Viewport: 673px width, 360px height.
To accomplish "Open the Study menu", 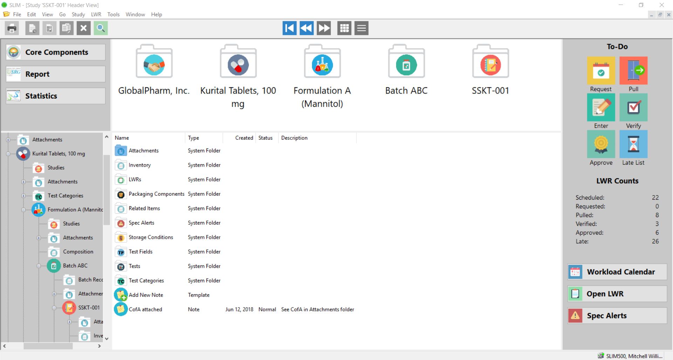I will [78, 14].
